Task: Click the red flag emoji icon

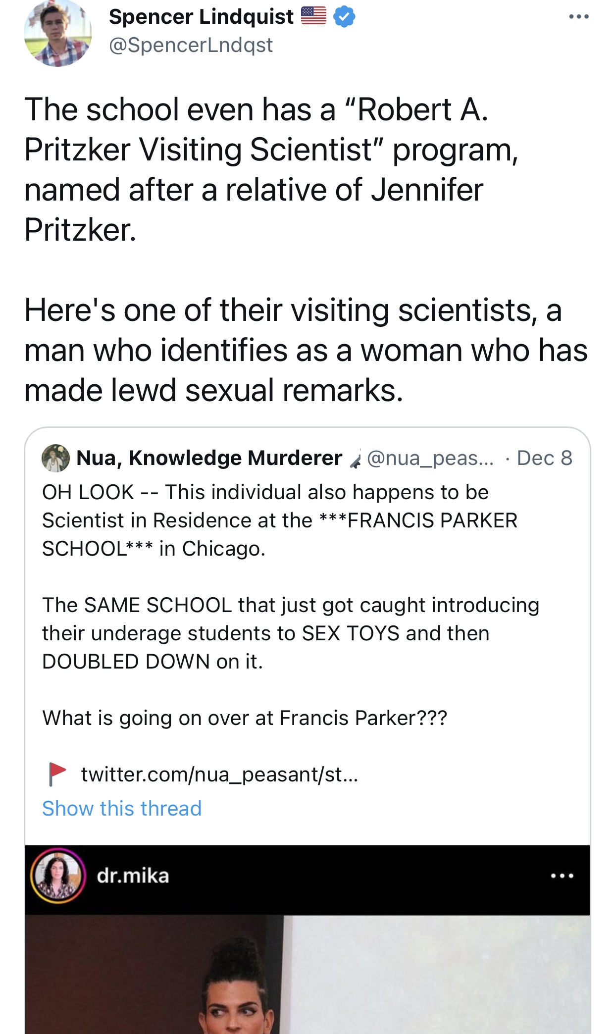Action: coord(57,774)
